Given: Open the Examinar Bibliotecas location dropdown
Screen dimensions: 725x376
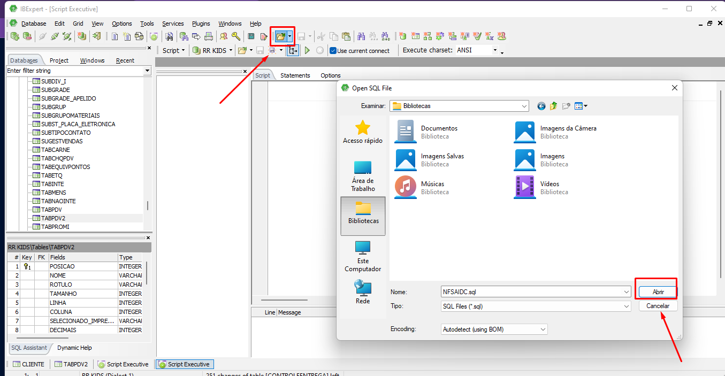Looking at the screenshot, I should tap(460, 106).
